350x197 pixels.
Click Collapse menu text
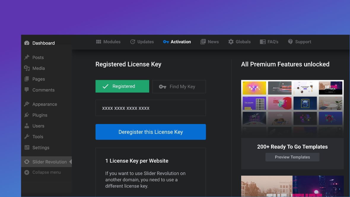(47, 172)
